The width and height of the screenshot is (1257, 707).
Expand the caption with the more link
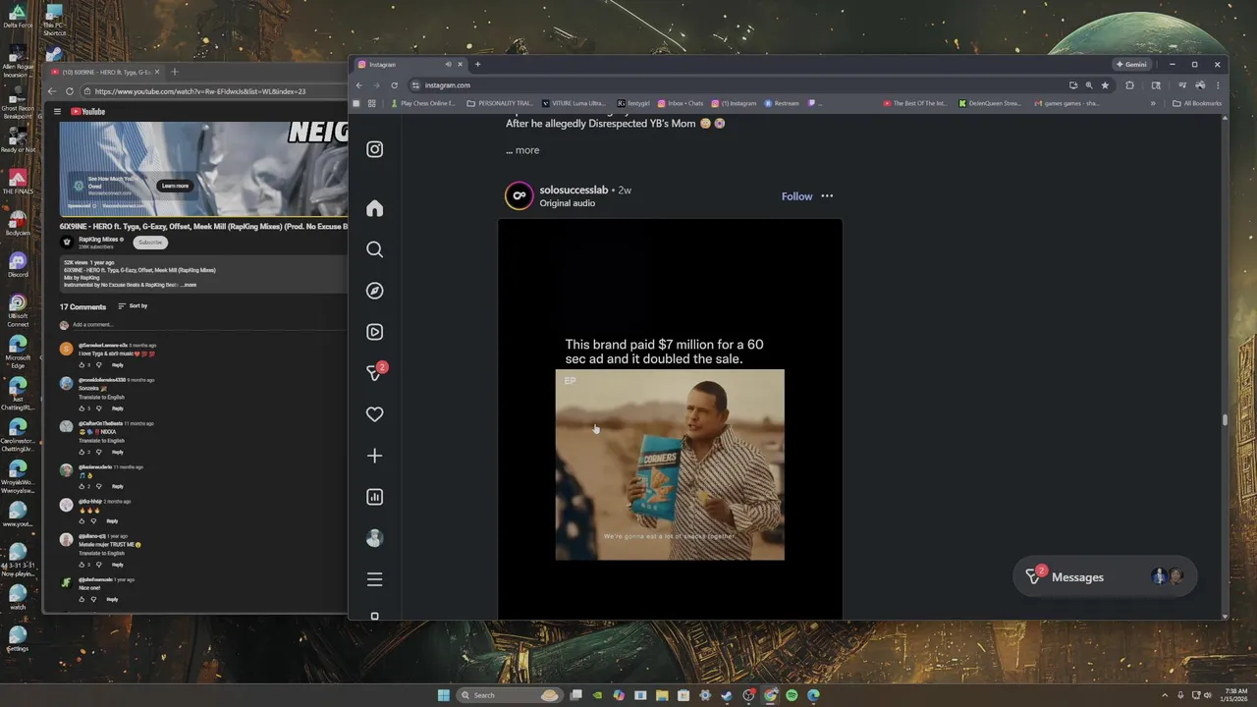(x=522, y=150)
